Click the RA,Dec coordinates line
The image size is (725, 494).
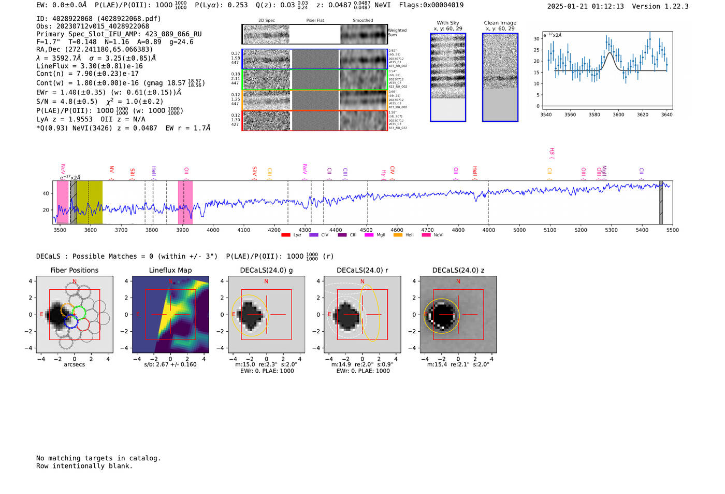click(x=95, y=50)
